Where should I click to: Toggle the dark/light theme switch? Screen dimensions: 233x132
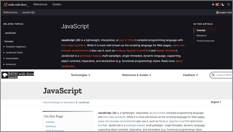click(x=218, y=5)
